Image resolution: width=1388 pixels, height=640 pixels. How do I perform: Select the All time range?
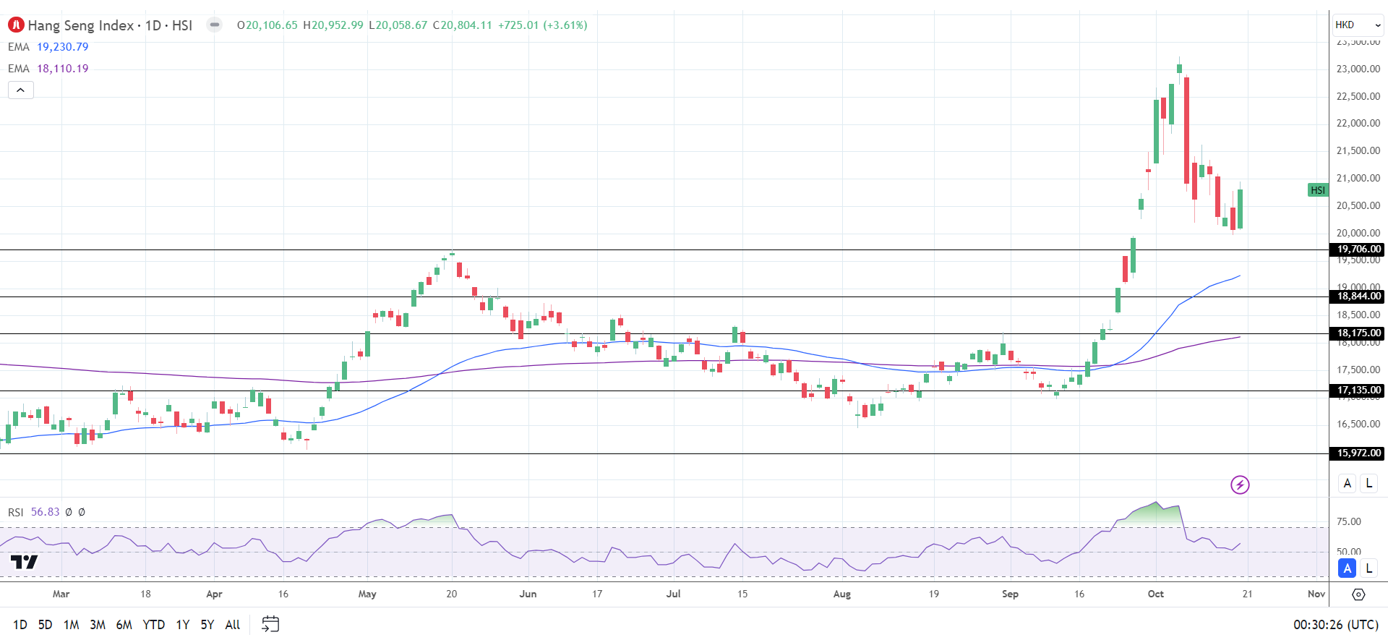pos(233,624)
